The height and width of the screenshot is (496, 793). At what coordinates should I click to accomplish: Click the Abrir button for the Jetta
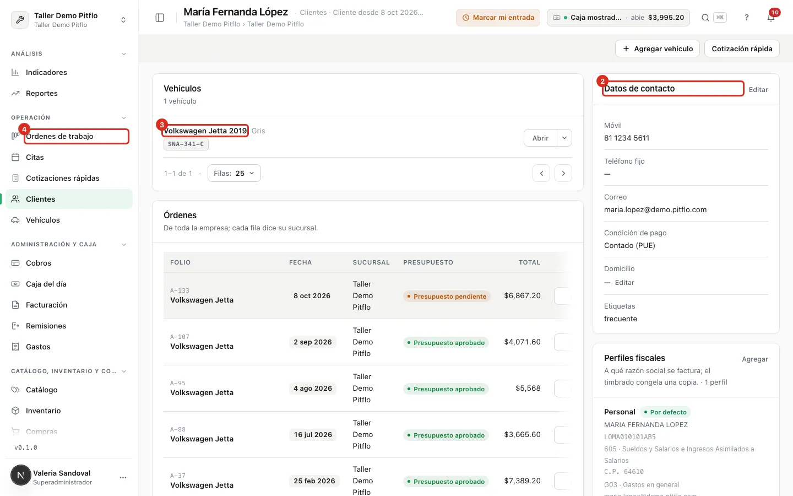click(x=540, y=138)
